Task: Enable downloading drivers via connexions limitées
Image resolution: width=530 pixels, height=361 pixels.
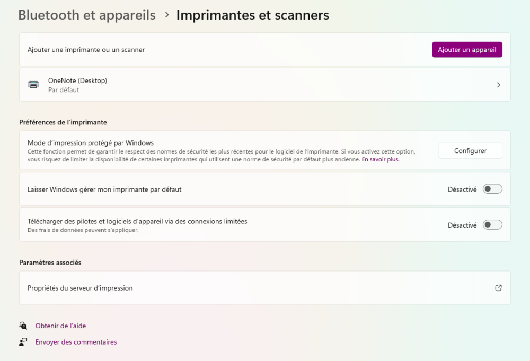Action: pyautogui.click(x=492, y=224)
